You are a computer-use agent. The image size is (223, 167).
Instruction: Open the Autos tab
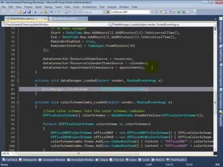[x=131, y=160]
